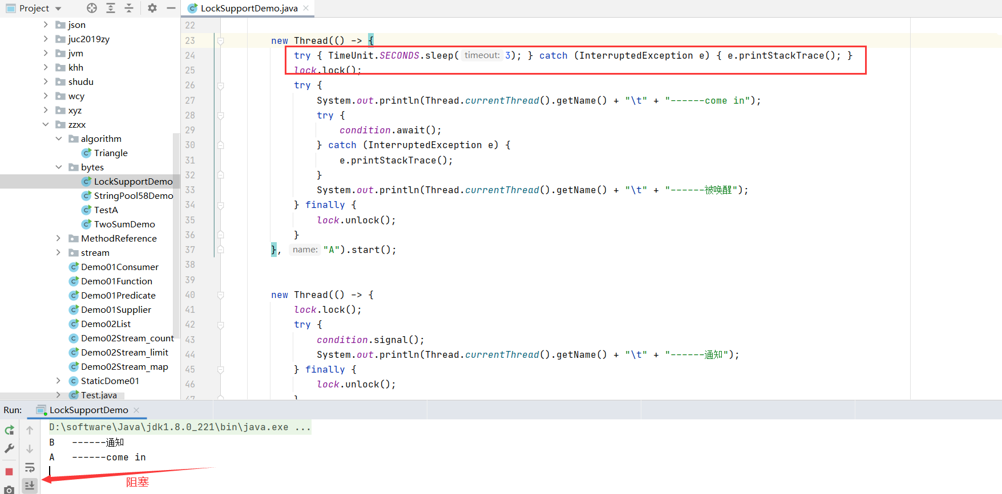The width and height of the screenshot is (1002, 494).
Task: Switch to LockSupportDemo.java editor tab
Action: click(x=249, y=8)
